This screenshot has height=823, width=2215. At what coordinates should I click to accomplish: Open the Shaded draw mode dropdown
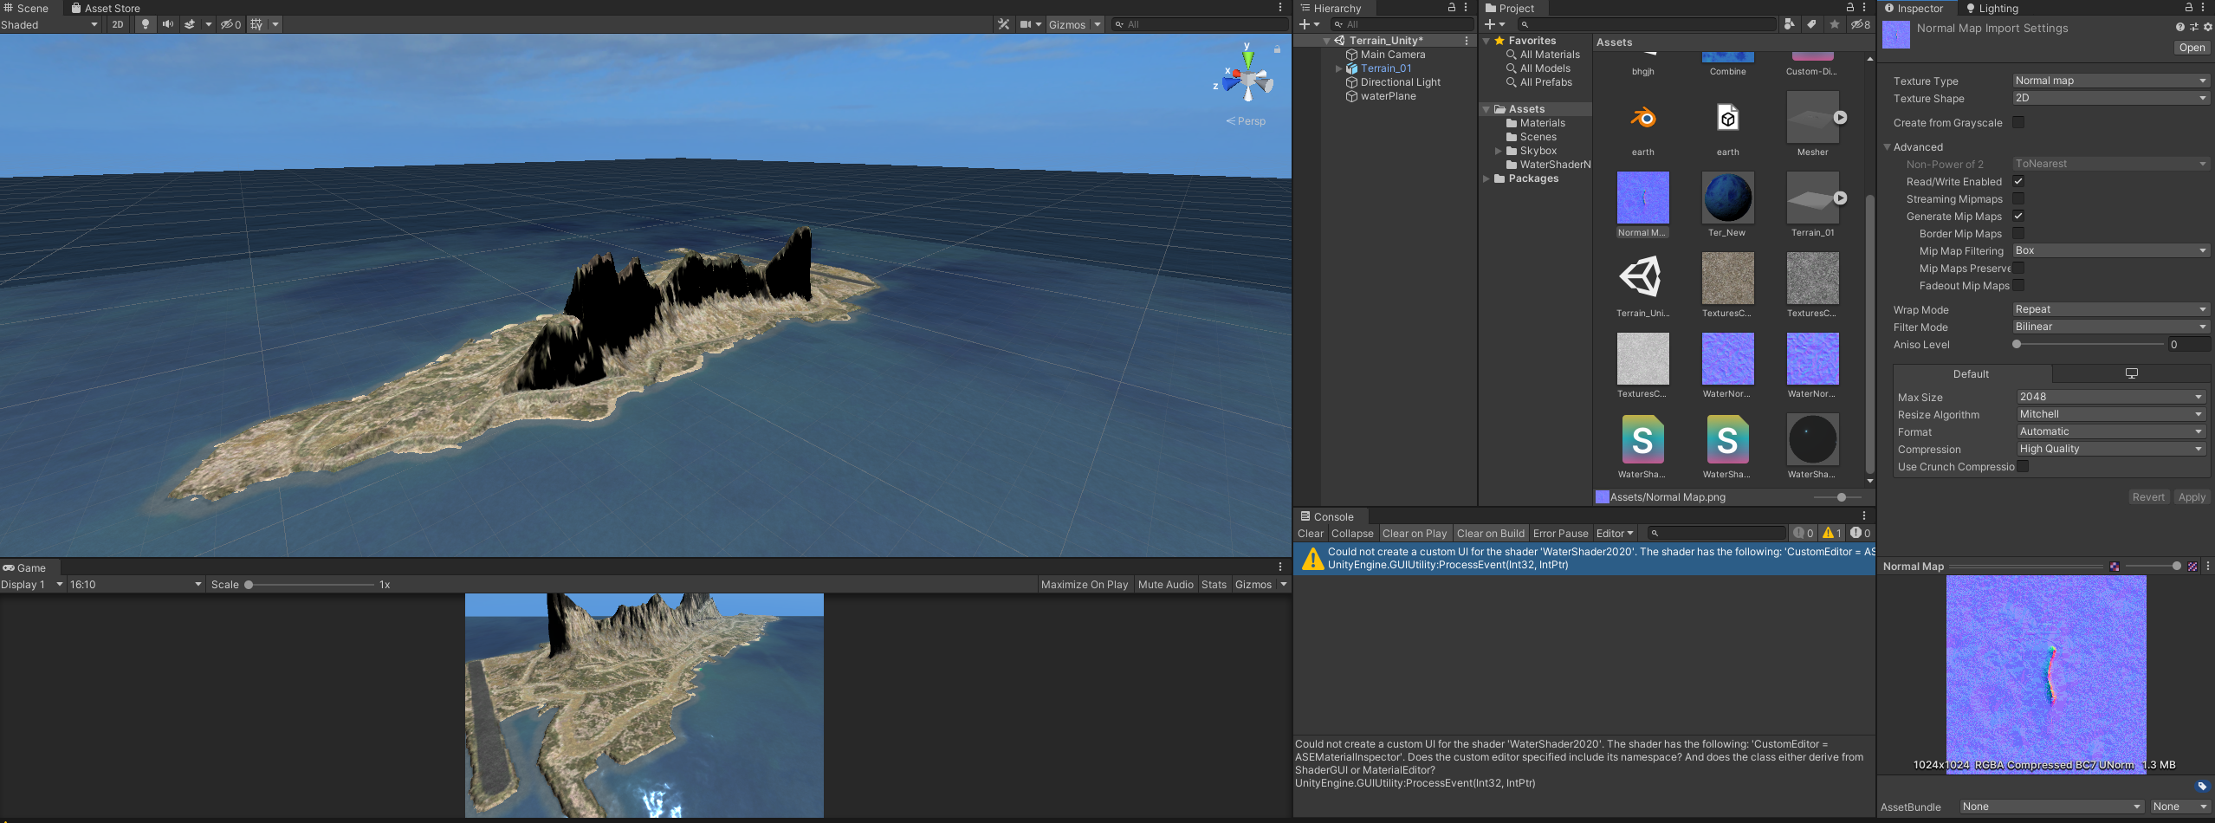(x=51, y=24)
